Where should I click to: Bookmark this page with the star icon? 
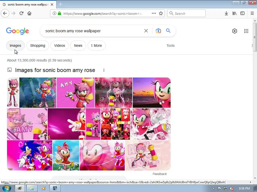pos(161,13)
